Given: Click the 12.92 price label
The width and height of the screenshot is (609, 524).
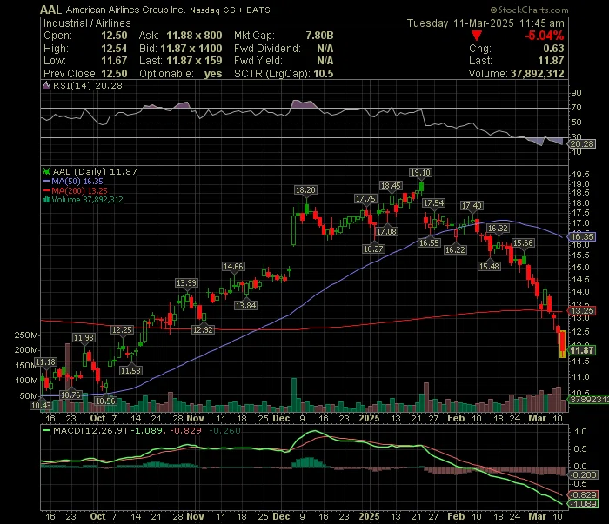Looking at the screenshot, I should click(x=203, y=330).
